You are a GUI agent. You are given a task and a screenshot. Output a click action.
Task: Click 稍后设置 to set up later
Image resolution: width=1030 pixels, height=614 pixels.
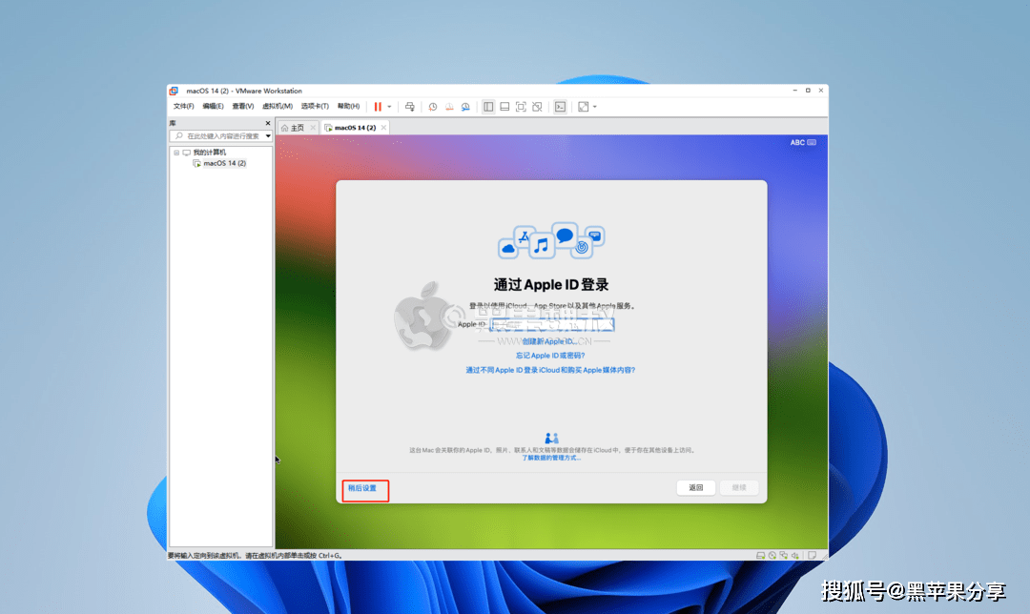pos(362,488)
